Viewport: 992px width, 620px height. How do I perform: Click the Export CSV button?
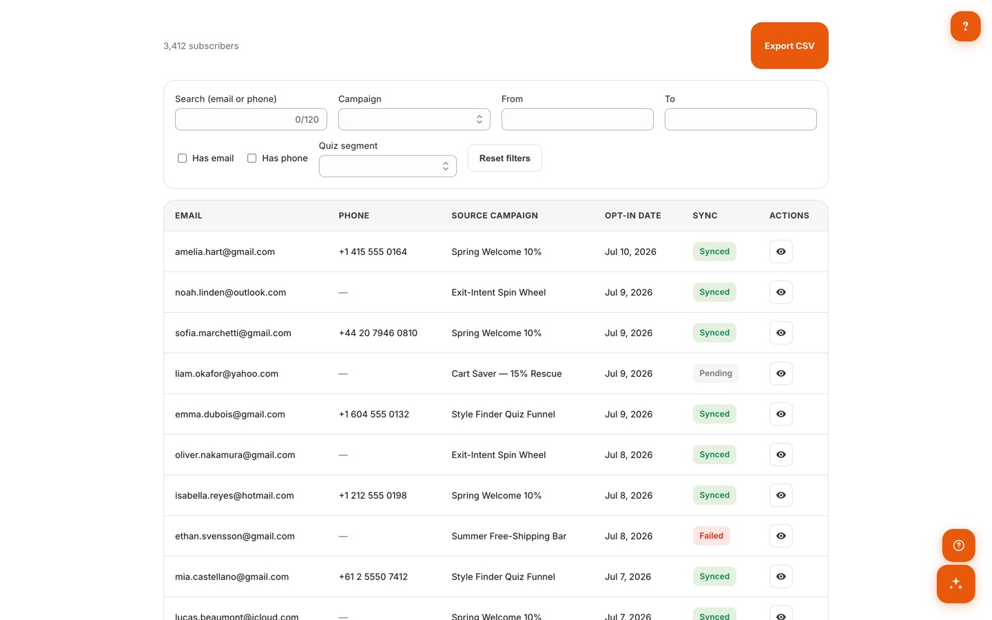pyautogui.click(x=789, y=45)
